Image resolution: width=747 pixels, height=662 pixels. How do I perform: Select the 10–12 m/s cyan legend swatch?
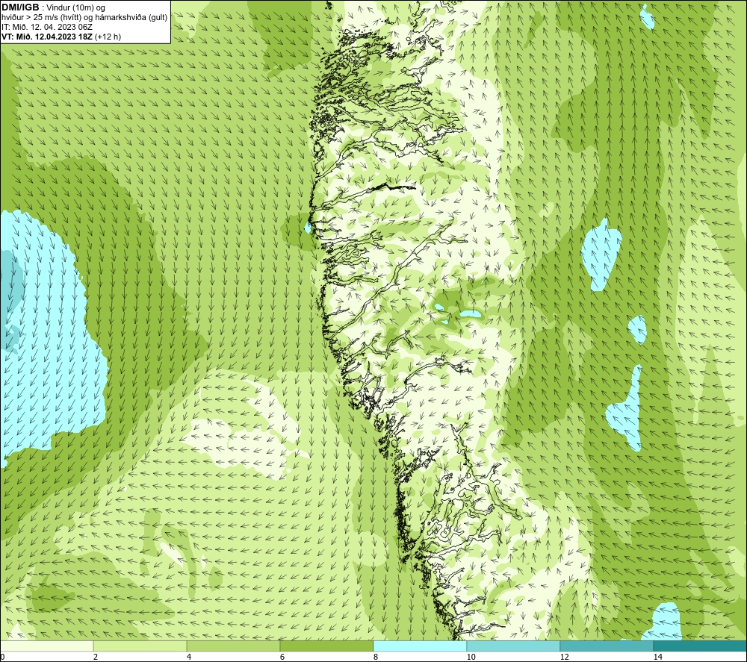(514, 646)
